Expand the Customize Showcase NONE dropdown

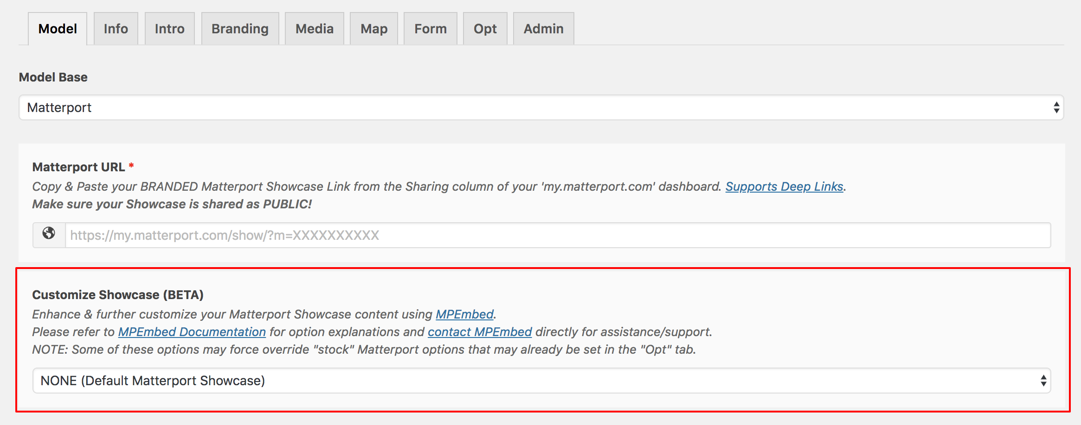541,381
